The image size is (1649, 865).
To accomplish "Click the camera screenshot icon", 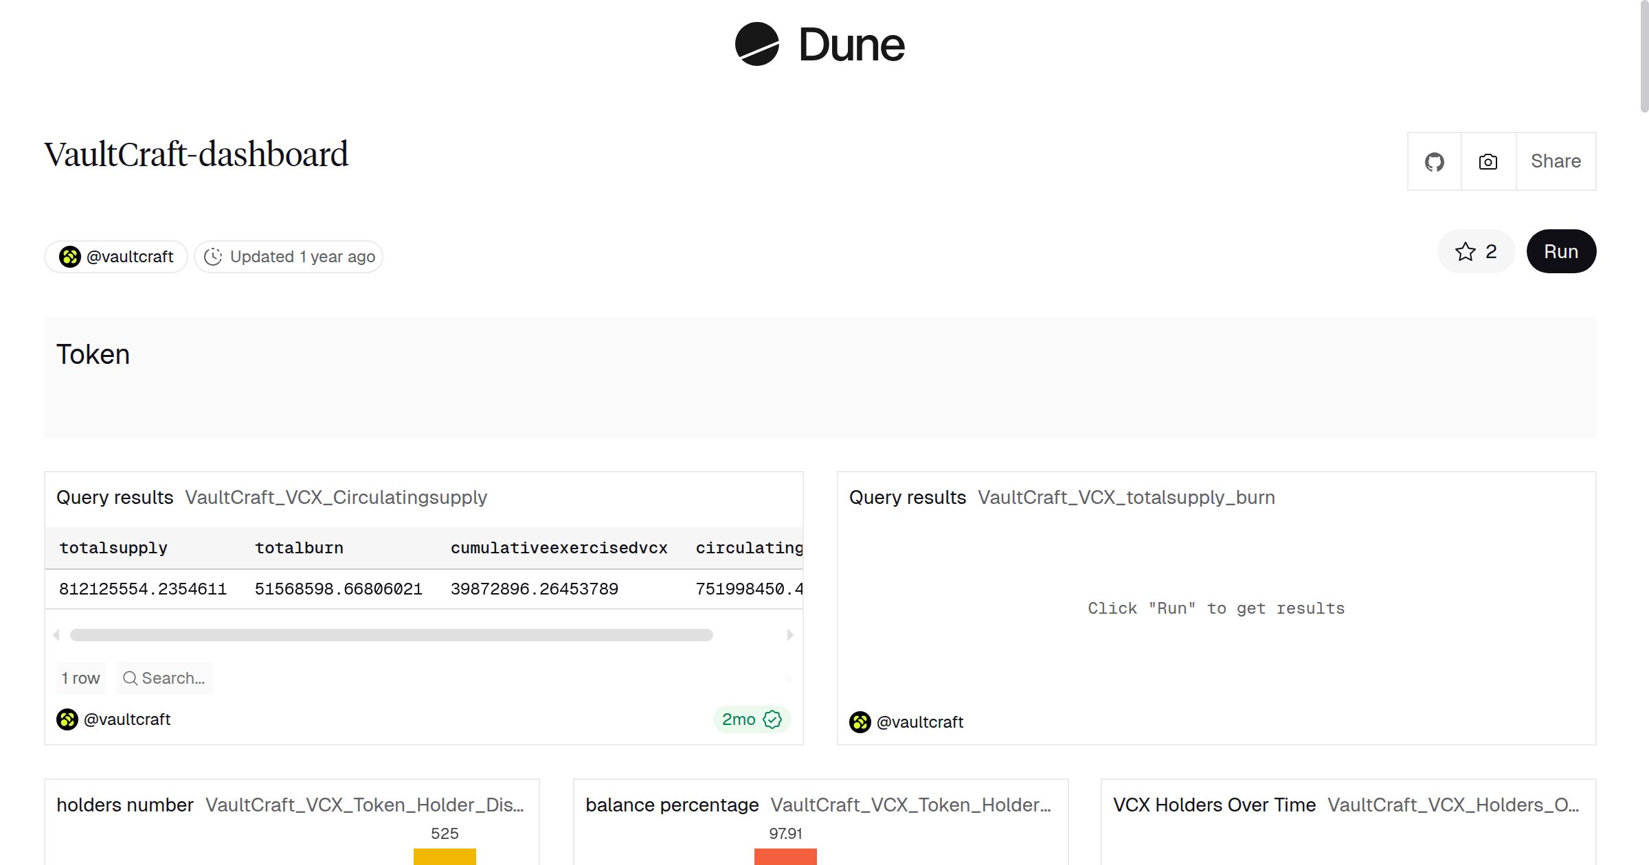I will coord(1488,162).
